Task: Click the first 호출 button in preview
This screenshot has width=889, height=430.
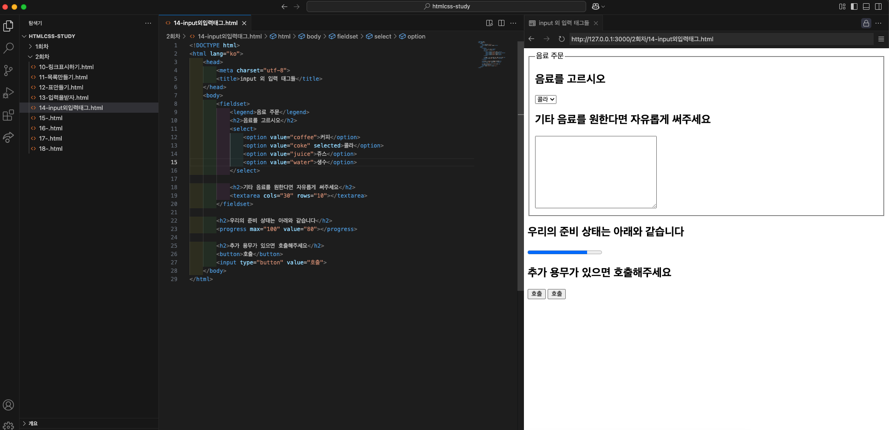Action: point(536,294)
